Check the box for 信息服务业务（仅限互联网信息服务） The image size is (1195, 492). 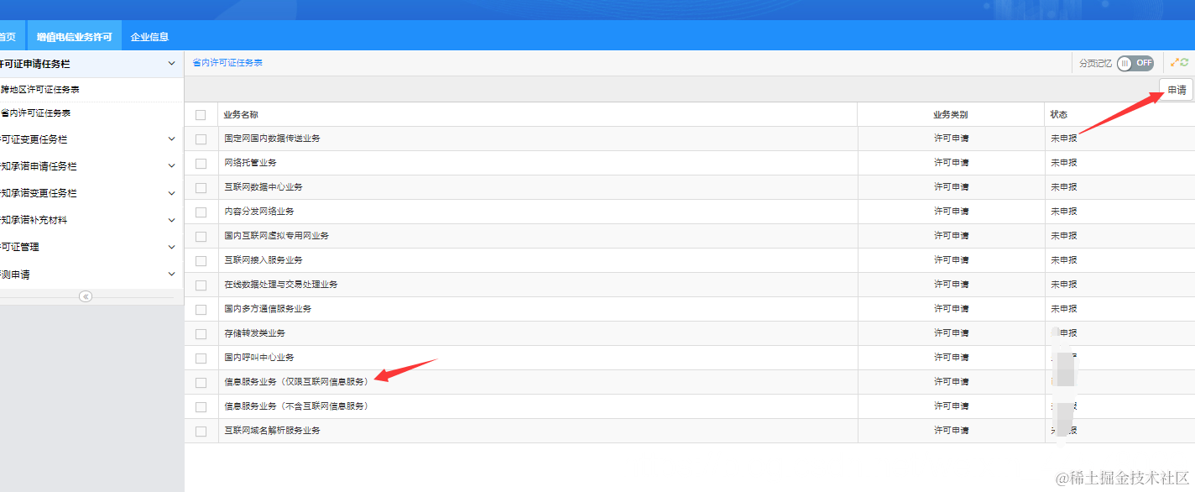click(201, 382)
